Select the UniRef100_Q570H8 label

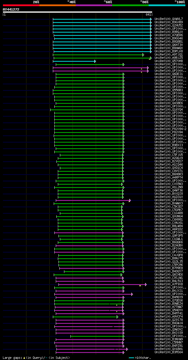click(x=169, y=61)
